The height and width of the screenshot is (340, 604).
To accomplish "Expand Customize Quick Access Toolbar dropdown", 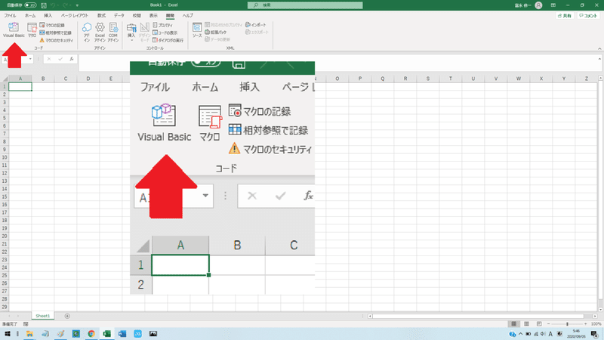I will point(77,5).
